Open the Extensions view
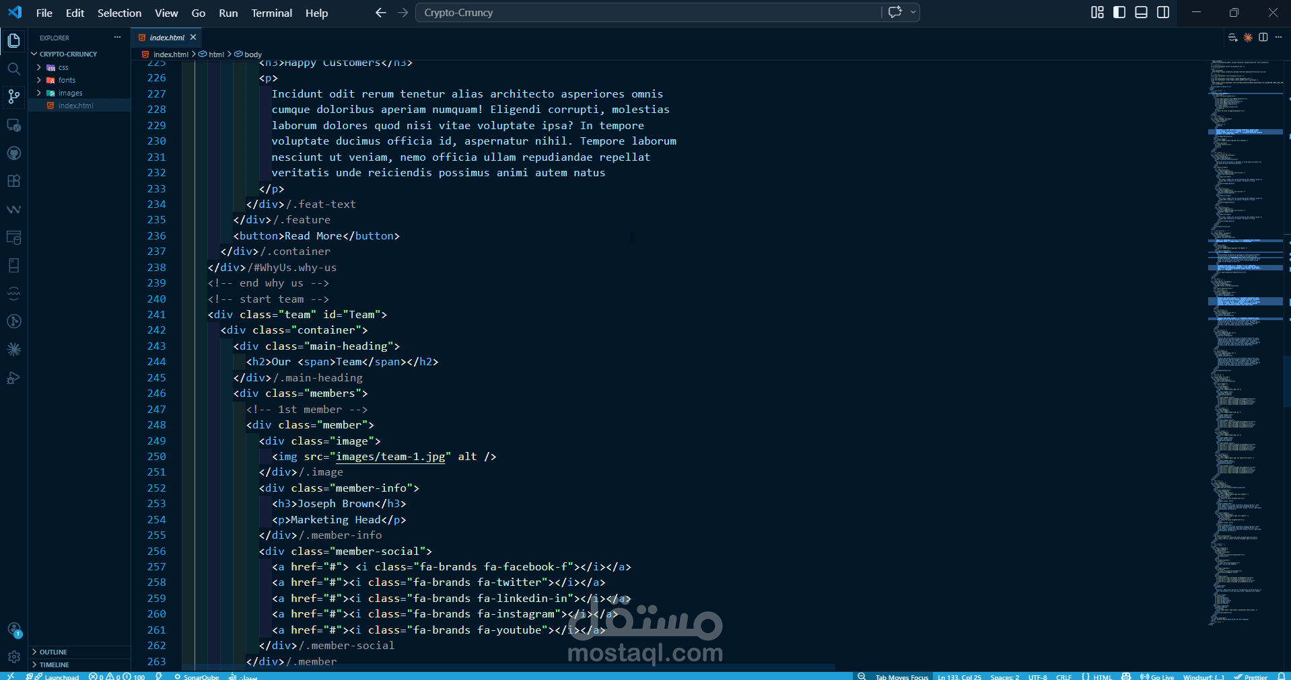This screenshot has width=1291, height=680. pos(13,181)
